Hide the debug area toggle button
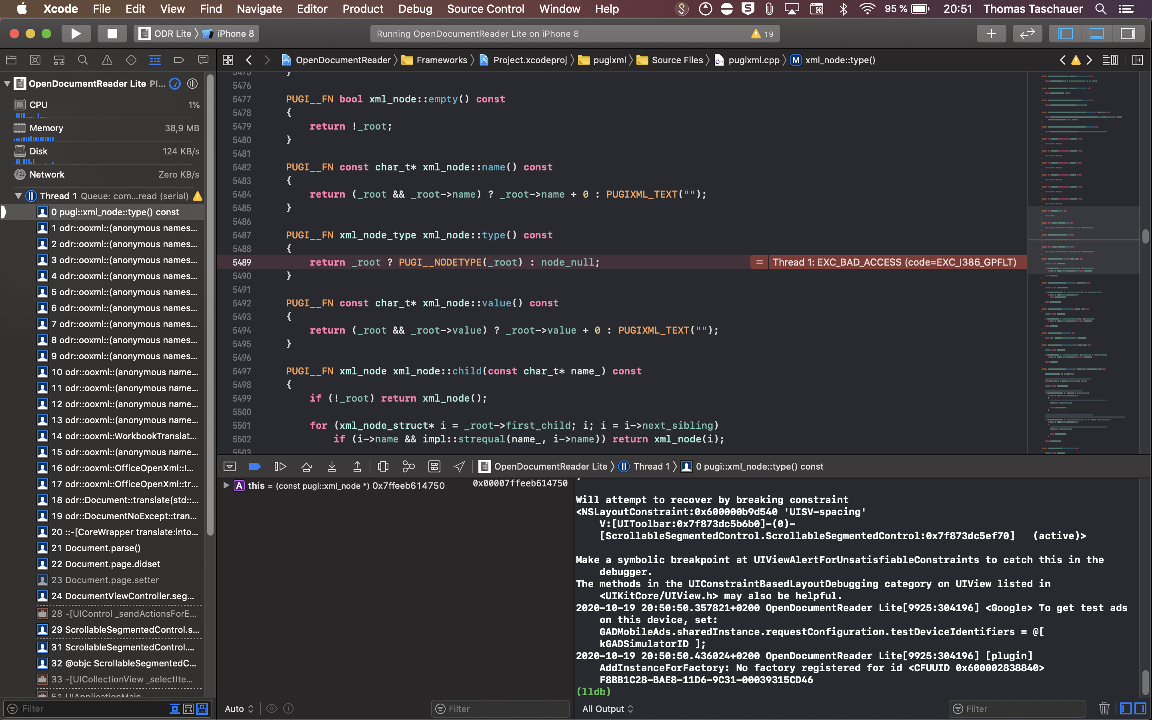 coord(230,467)
